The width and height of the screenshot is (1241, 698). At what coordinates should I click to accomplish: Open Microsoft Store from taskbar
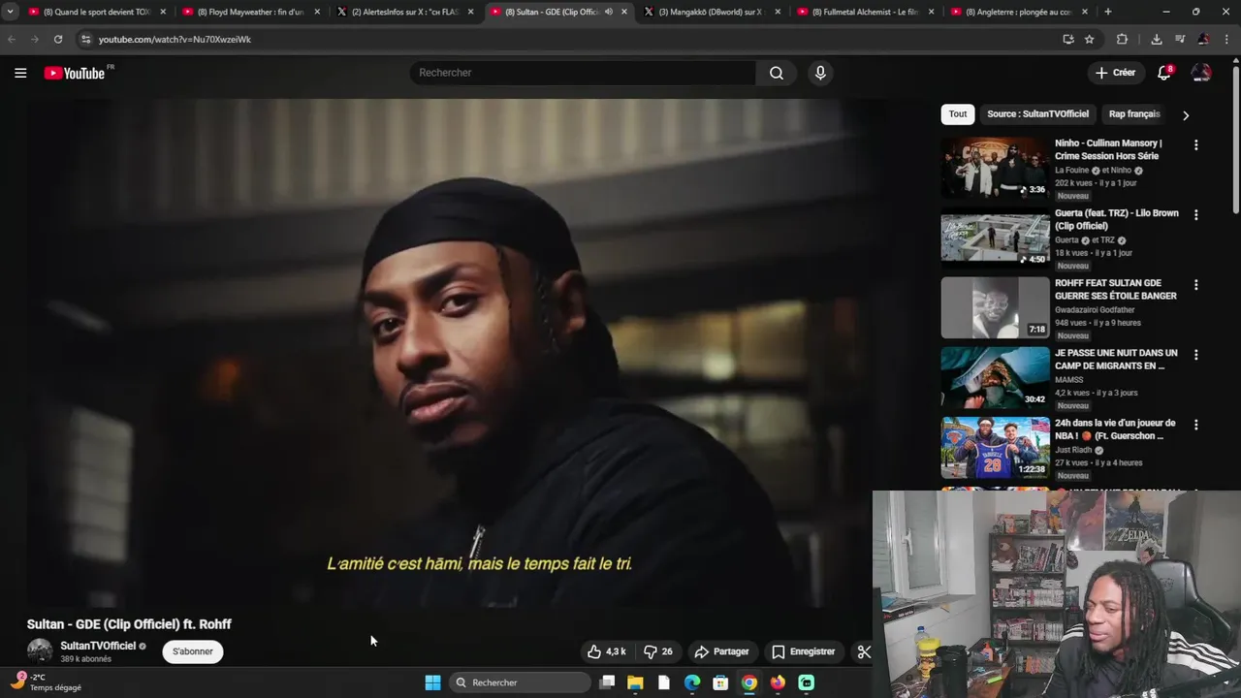pos(720,682)
